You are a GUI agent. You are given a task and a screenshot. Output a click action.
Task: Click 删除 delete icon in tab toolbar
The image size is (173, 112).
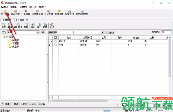tap(26, 26)
